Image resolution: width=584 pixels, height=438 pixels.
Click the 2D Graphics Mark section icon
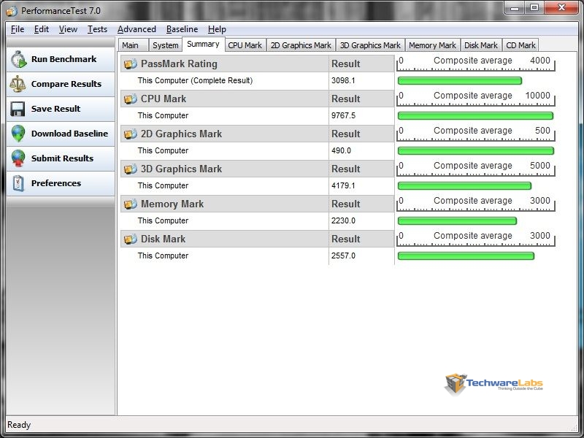tap(131, 134)
